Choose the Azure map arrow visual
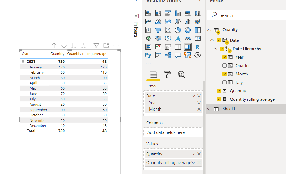 (x=178, y=38)
